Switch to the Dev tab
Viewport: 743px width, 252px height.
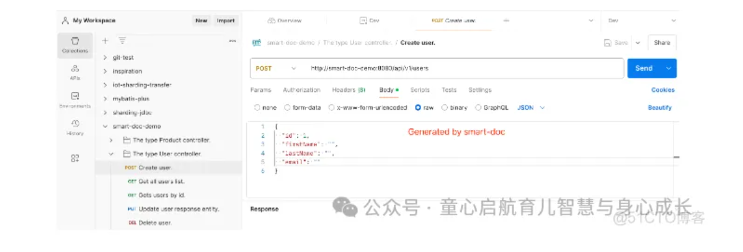370,21
